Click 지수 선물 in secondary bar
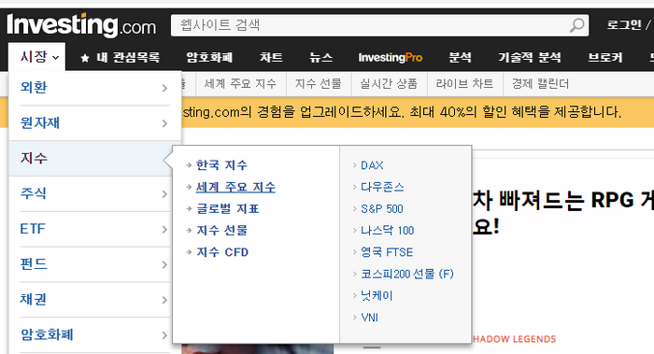 319,84
